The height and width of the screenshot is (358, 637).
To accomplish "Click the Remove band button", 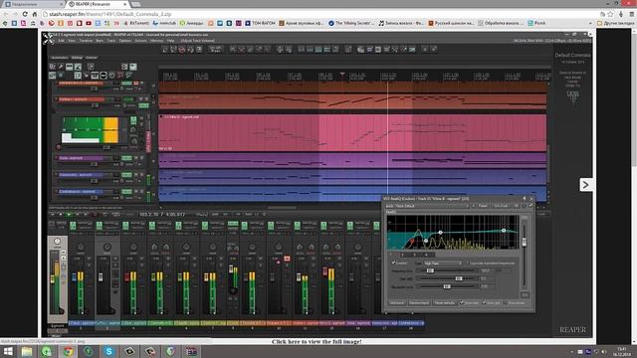I will [x=419, y=302].
